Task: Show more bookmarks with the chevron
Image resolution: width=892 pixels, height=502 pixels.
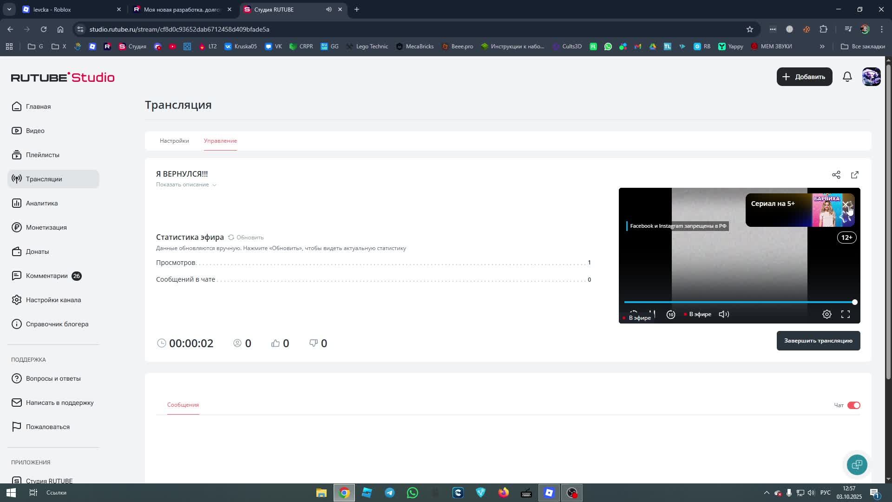Action: 822,46
